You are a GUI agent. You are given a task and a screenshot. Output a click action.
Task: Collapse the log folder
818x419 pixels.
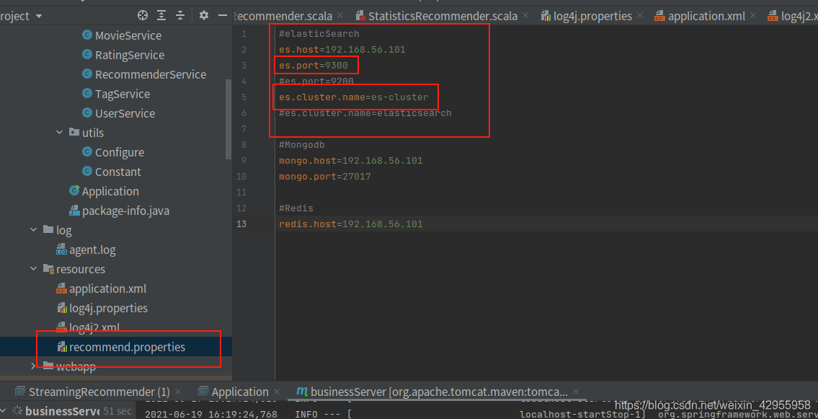pyautogui.click(x=33, y=229)
